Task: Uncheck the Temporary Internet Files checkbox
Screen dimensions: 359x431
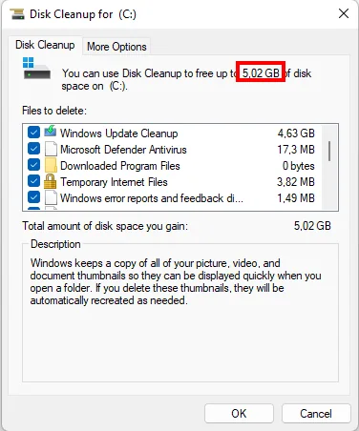Action: pyautogui.click(x=33, y=181)
